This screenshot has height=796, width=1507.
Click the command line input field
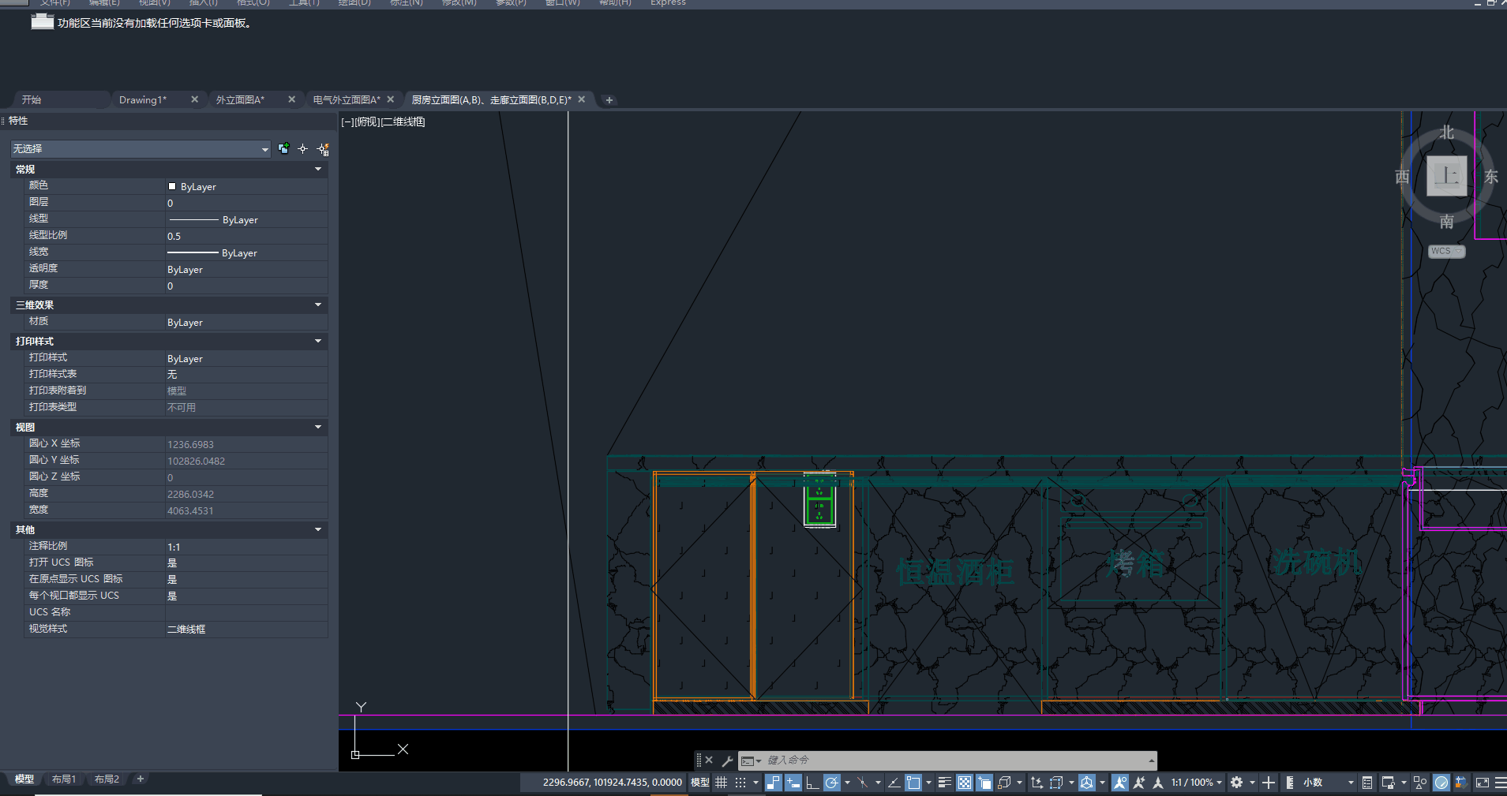(x=947, y=760)
